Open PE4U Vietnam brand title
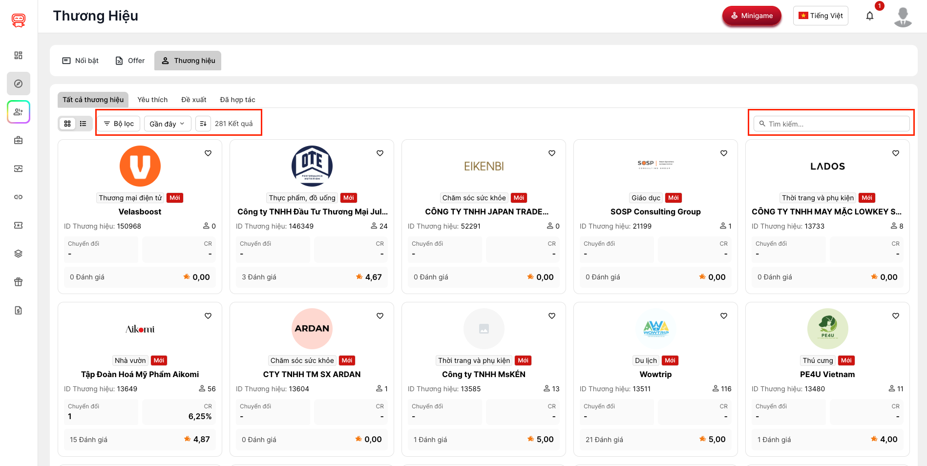927x466 pixels. (827, 374)
